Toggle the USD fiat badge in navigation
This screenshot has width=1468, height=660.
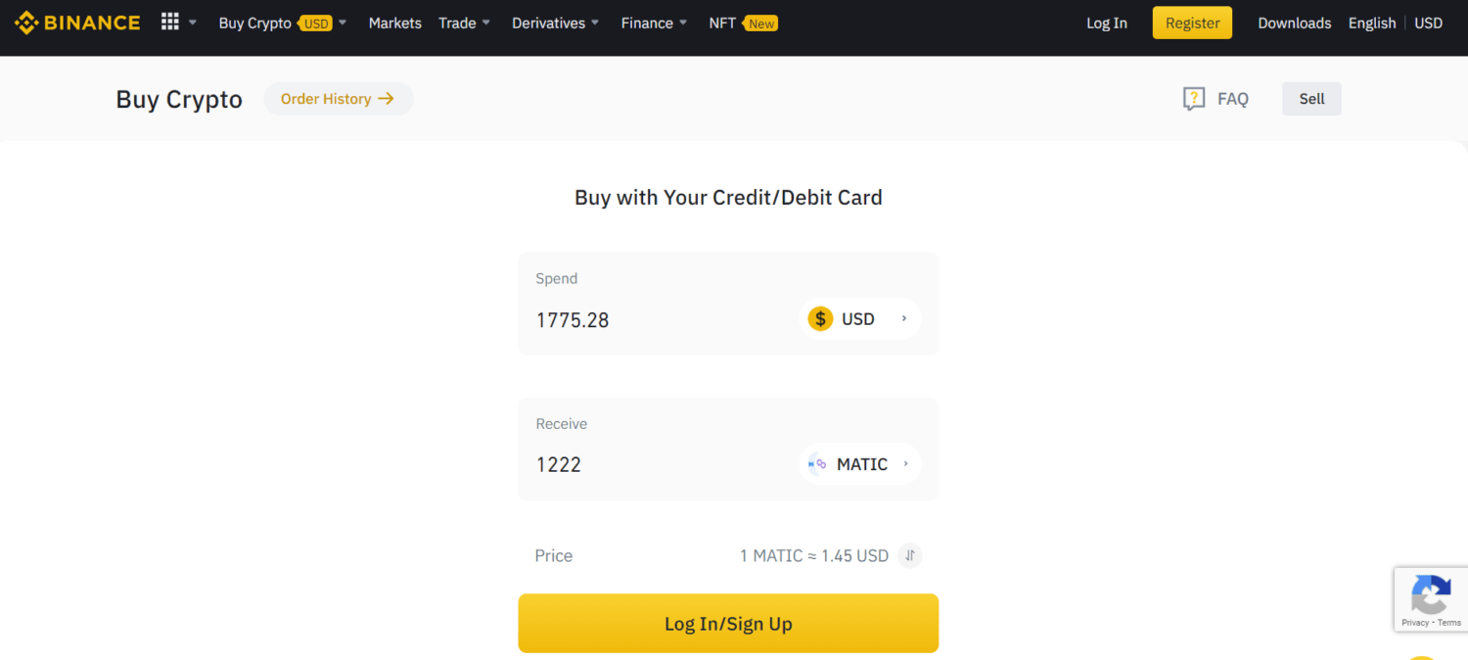313,23
